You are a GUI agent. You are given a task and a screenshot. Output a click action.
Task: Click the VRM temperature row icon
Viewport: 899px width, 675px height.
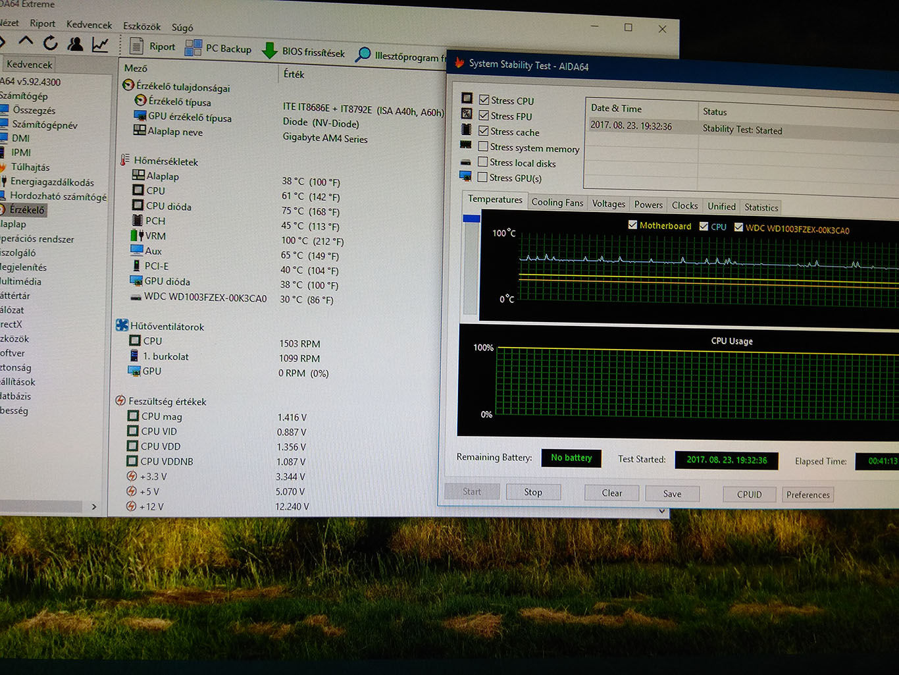pos(137,235)
